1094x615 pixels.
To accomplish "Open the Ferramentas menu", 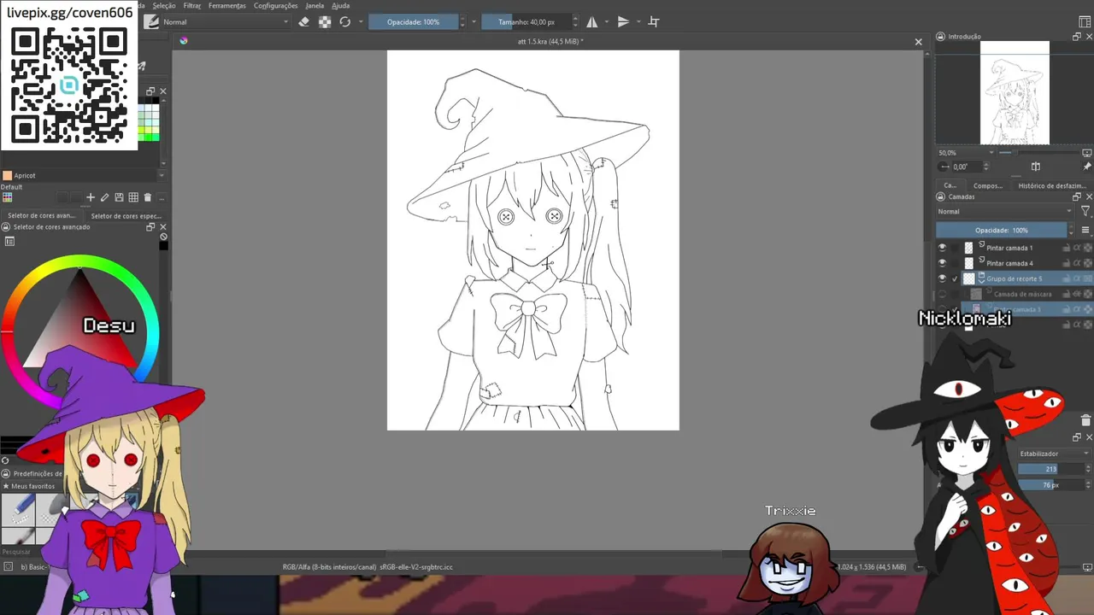I will point(226,5).
